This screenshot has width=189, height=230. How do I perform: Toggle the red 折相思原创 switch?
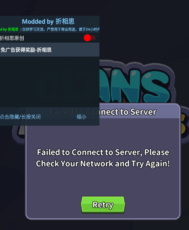coord(89,38)
